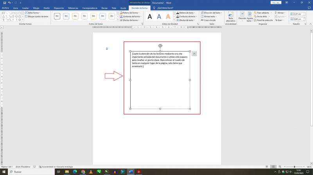Click Texto alternativo icon
The image size is (313, 175).
230,17
